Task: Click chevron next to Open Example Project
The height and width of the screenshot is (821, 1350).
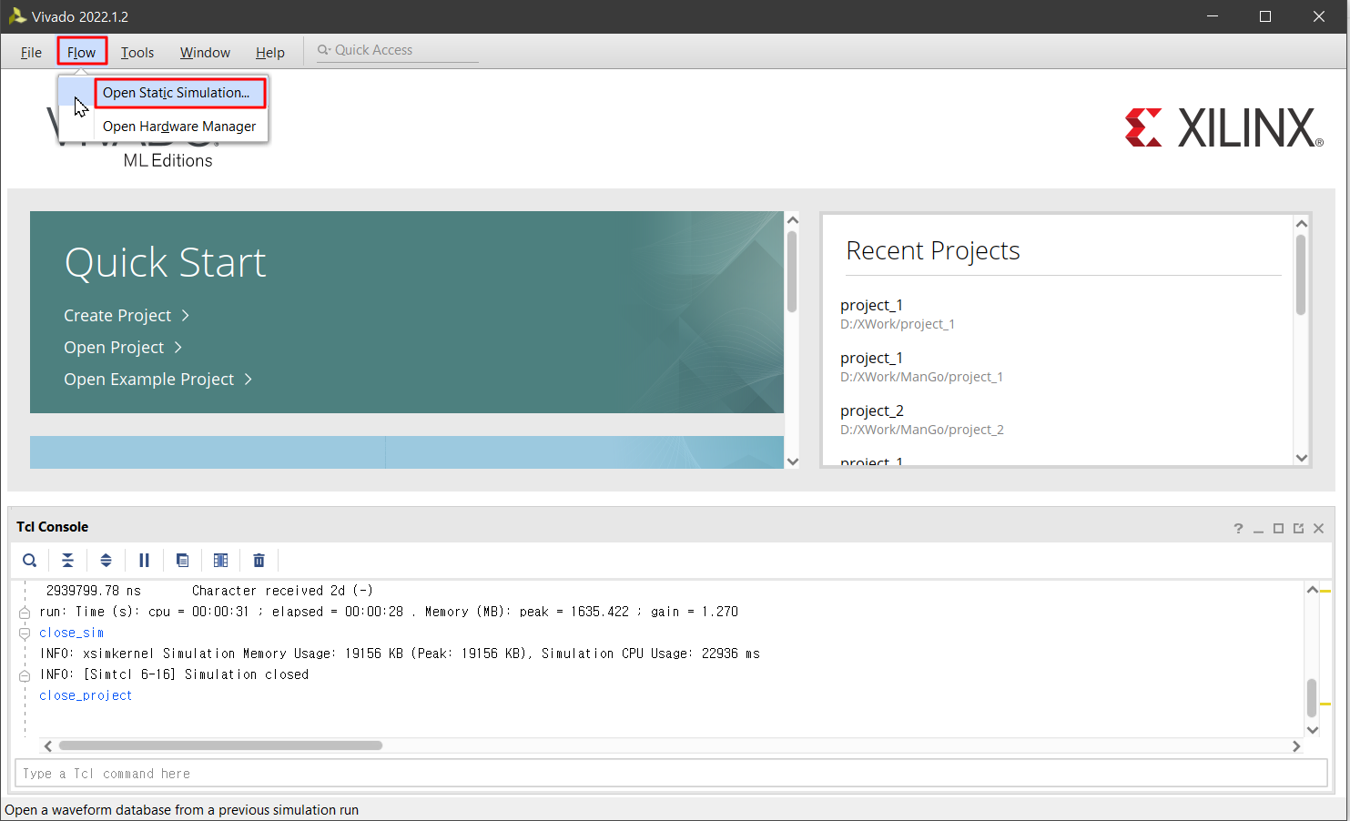Action: pyautogui.click(x=249, y=380)
